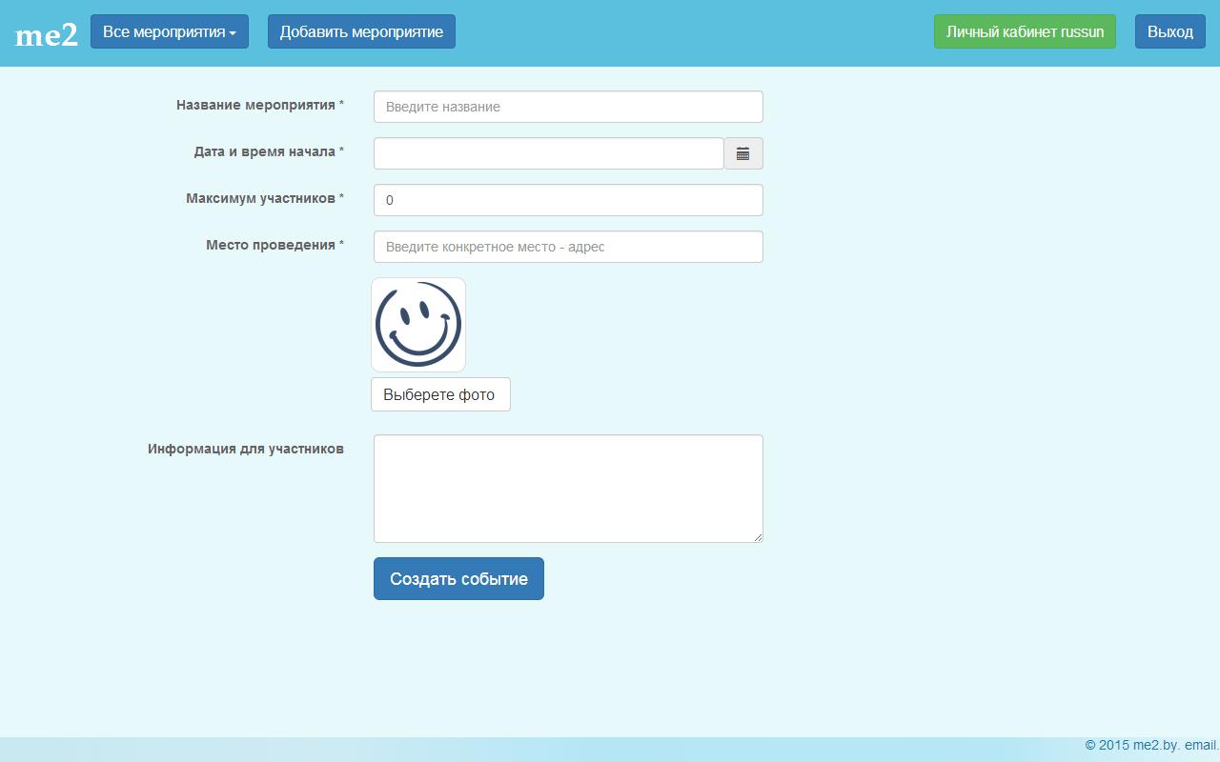Open the email link in footer

click(x=1201, y=745)
